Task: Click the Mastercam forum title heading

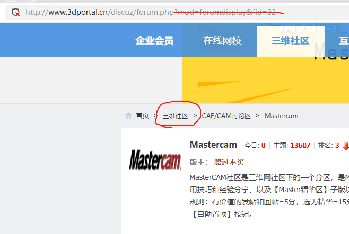Action: coord(213,145)
